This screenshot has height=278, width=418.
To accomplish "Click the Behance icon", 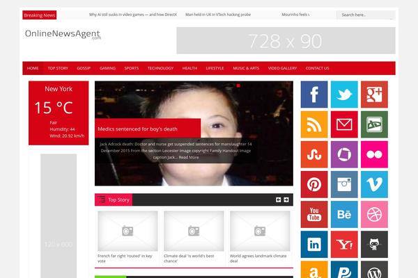I will [344, 215].
